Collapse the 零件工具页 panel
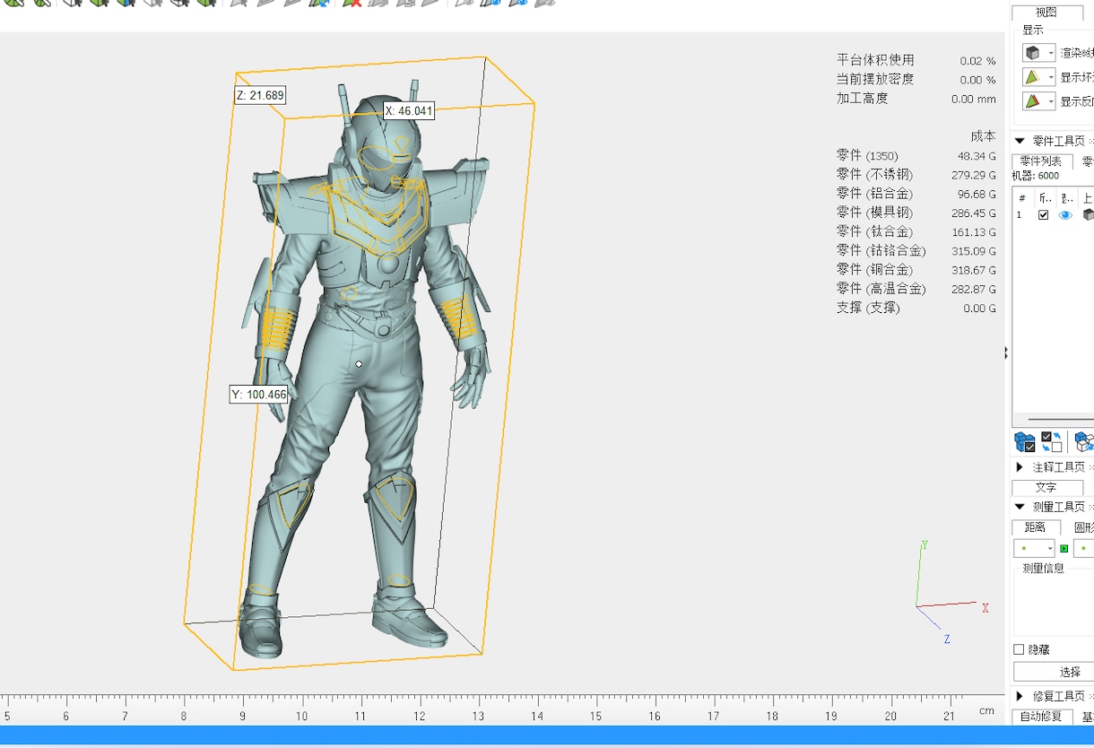This screenshot has width=1094, height=748. point(1020,141)
